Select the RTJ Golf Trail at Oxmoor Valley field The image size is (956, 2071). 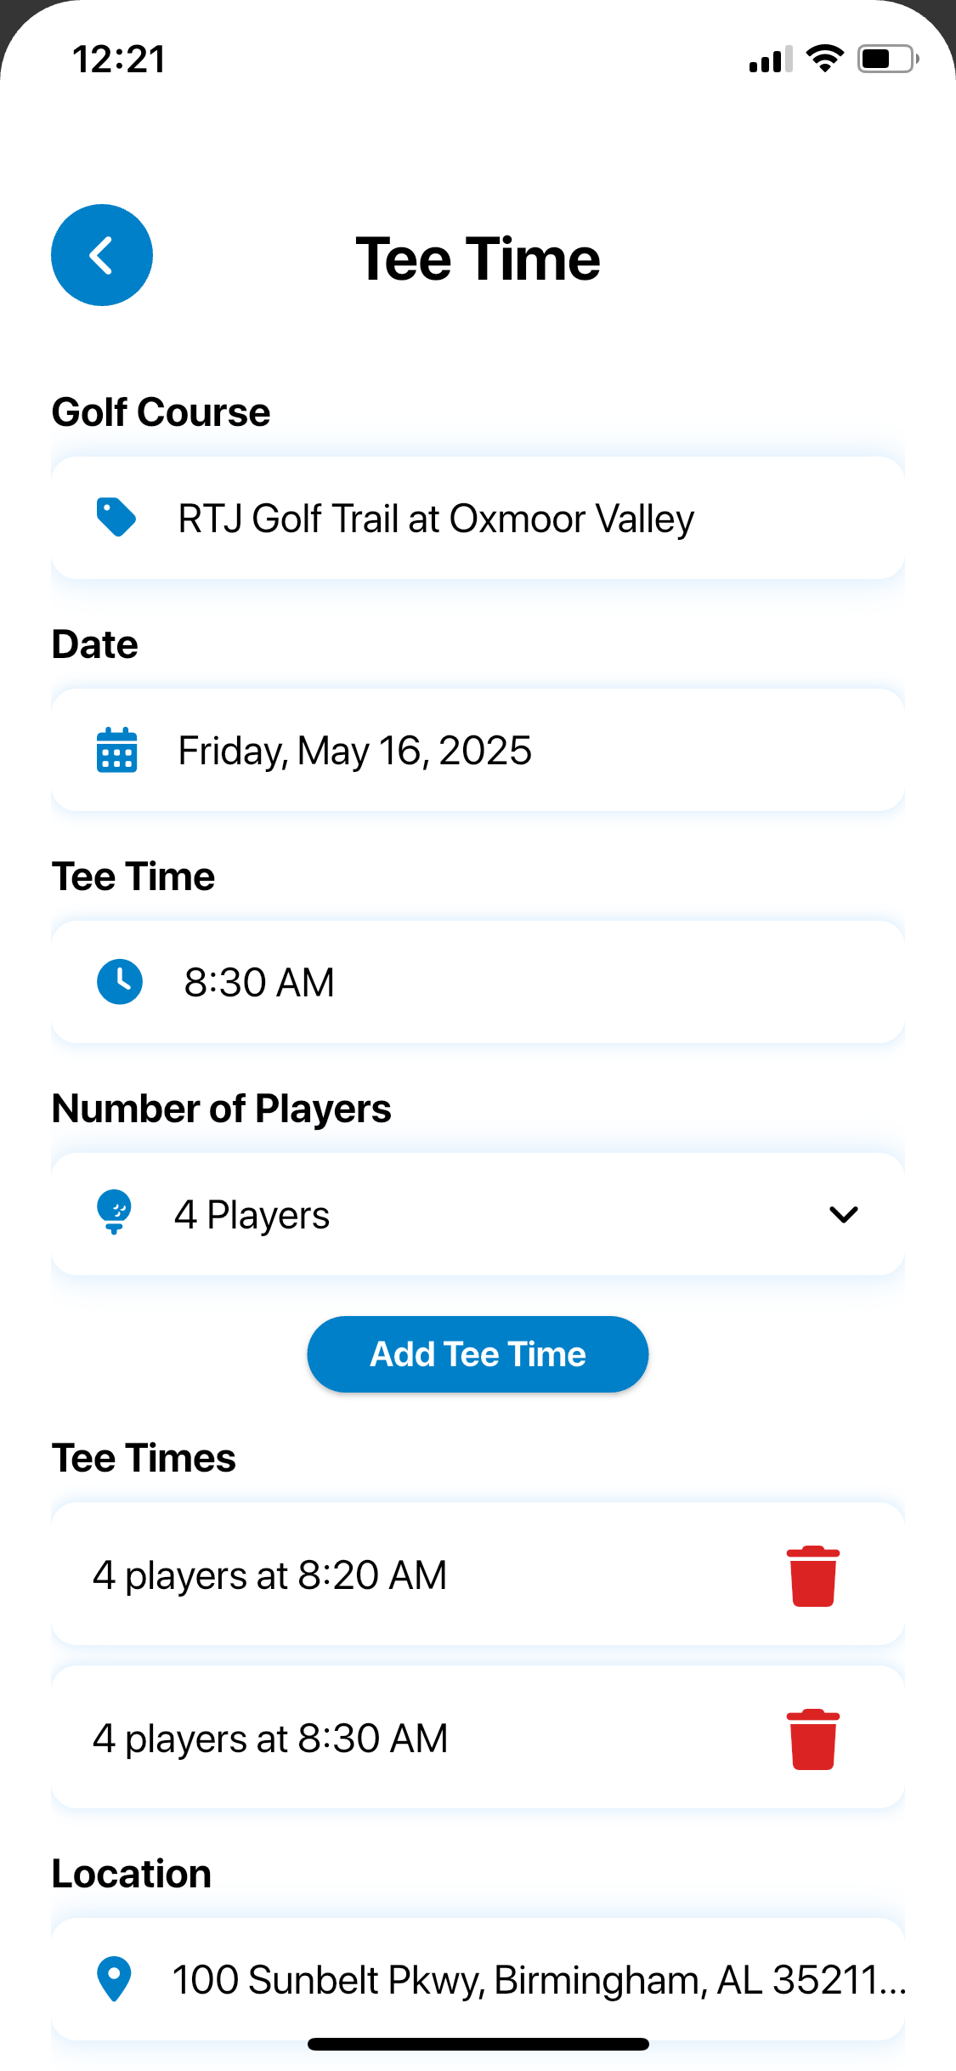(x=478, y=518)
